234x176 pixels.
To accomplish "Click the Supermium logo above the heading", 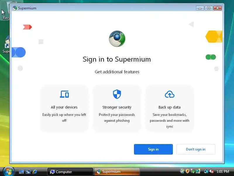I will (x=117, y=39).
